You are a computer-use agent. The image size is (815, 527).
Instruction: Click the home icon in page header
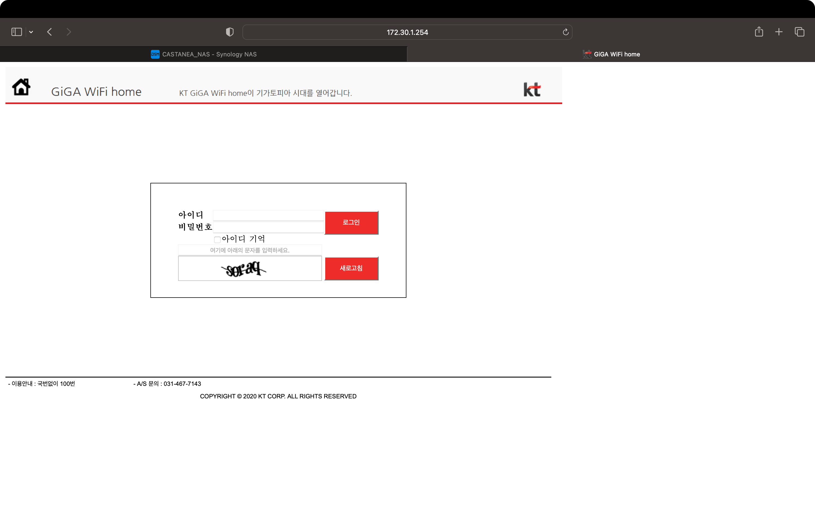(21, 87)
